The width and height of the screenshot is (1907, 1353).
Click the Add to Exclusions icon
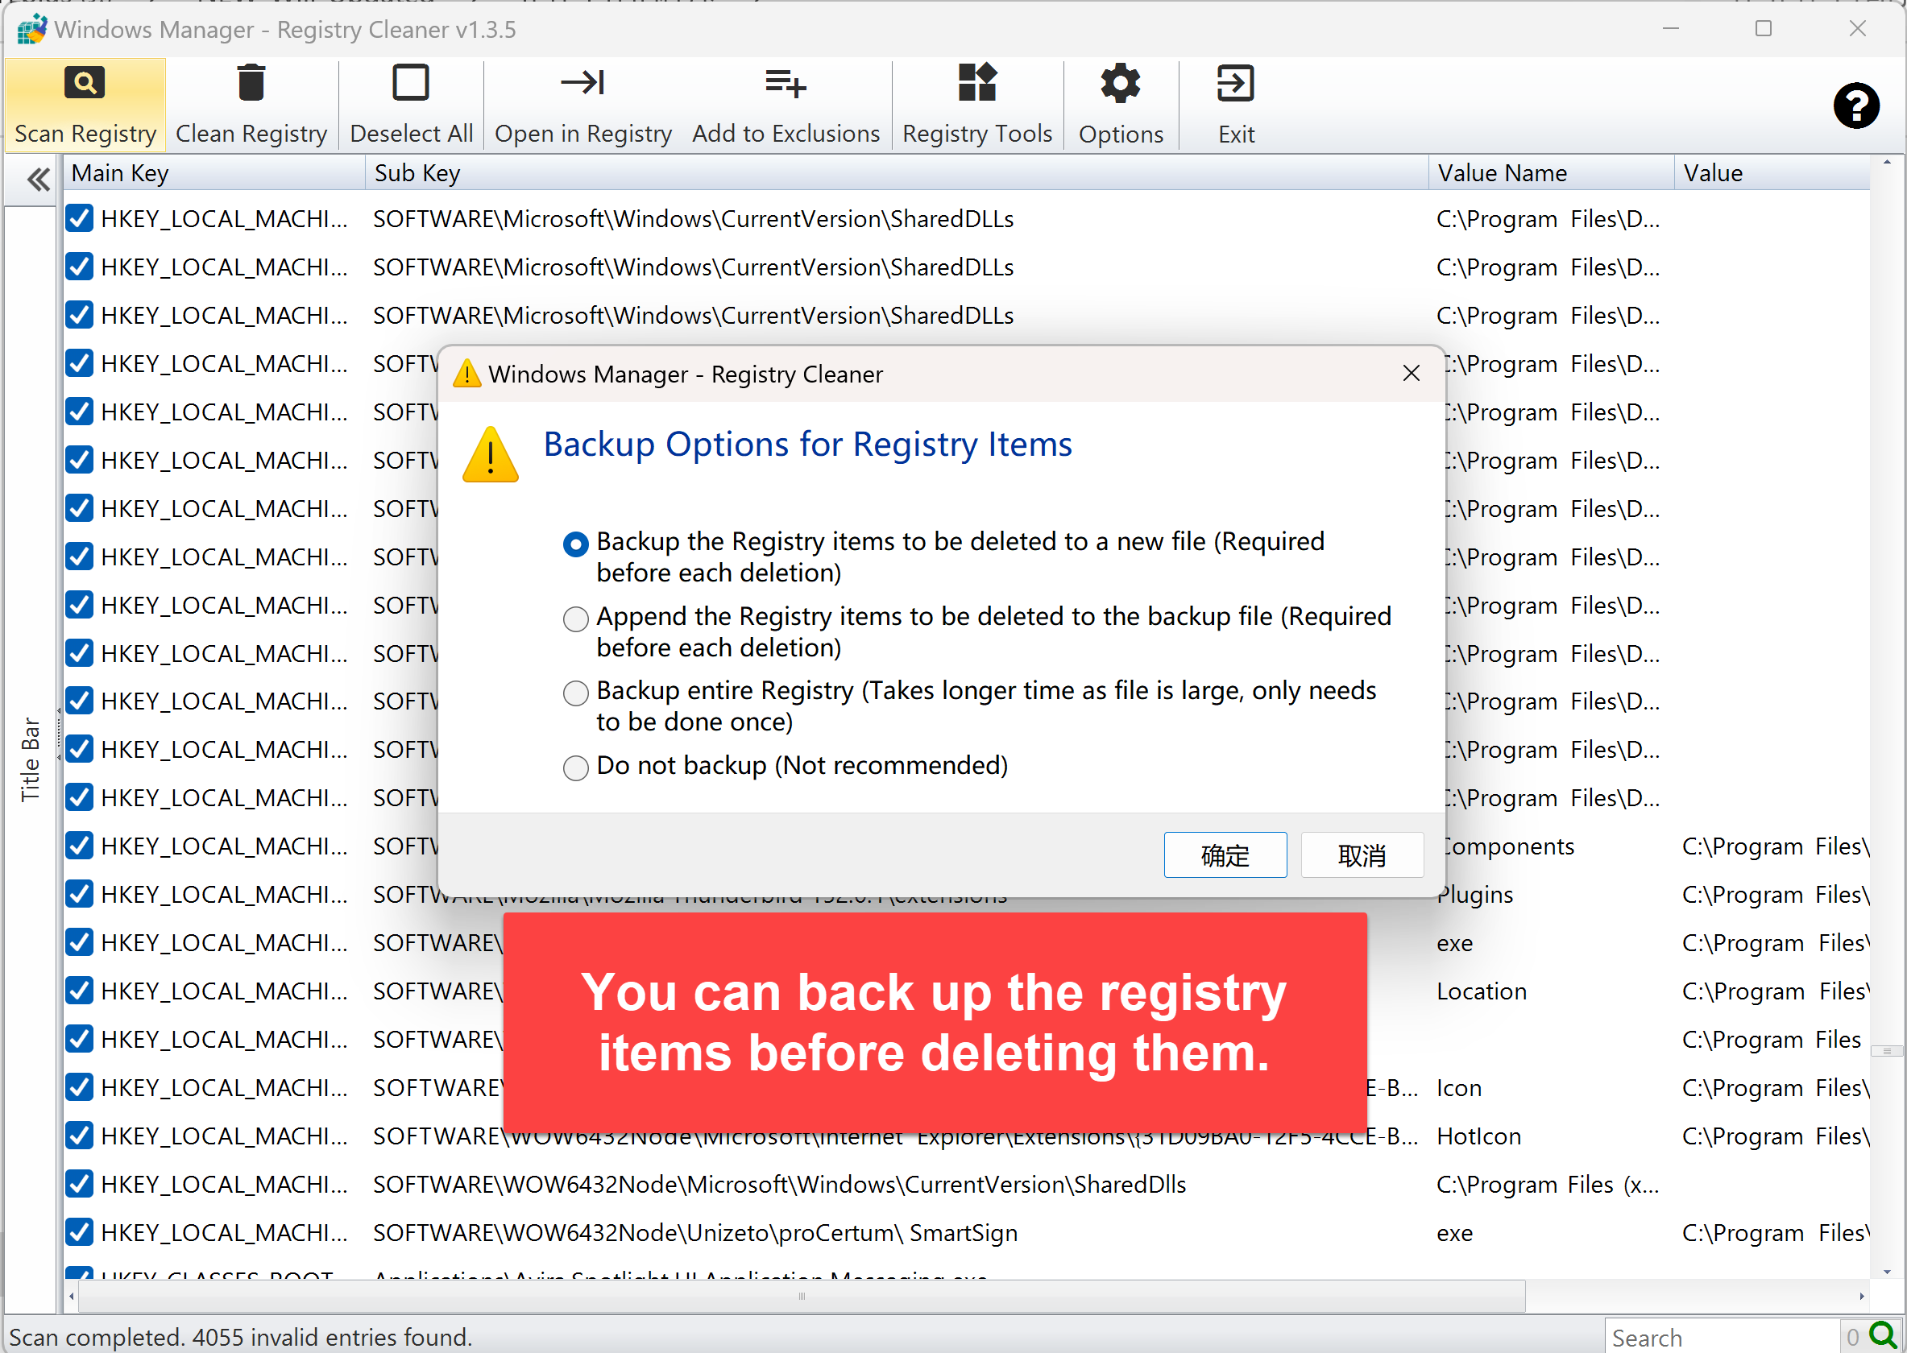[x=786, y=82]
